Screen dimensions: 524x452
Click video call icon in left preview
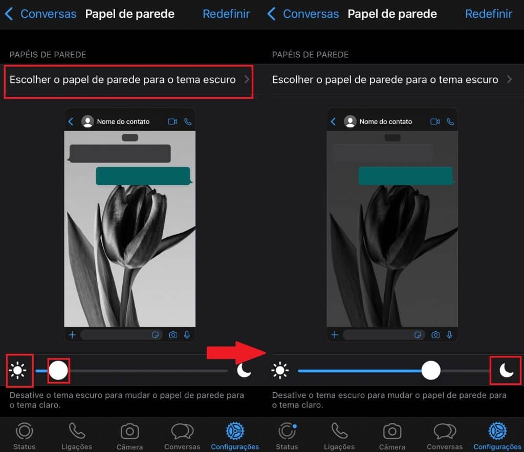click(x=172, y=122)
